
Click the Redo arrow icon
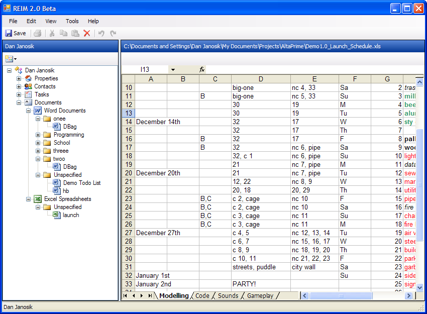113,33
